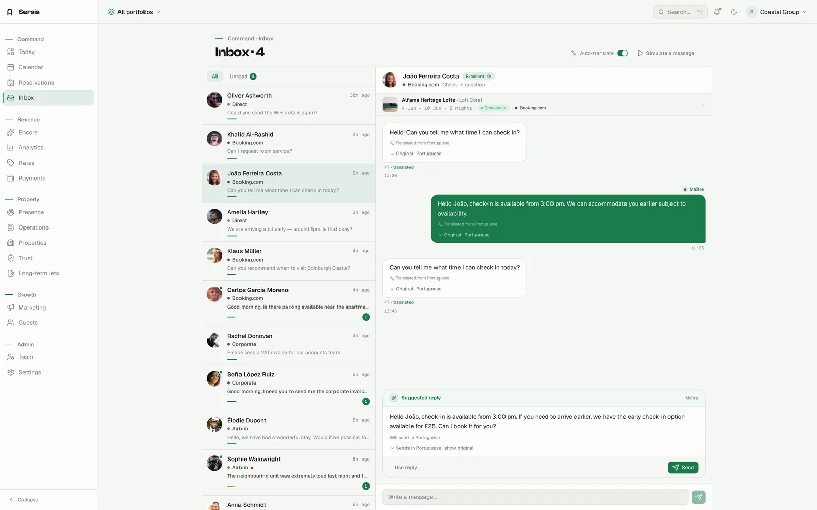Open Anna Schmidt's conversation

(x=289, y=504)
